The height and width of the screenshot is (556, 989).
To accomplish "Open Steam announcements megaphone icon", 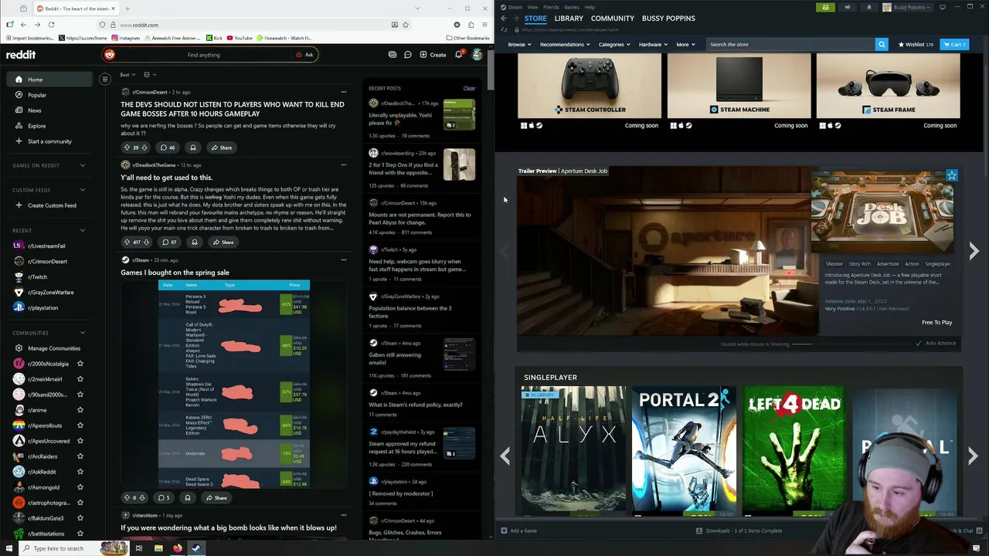I will click(848, 7).
